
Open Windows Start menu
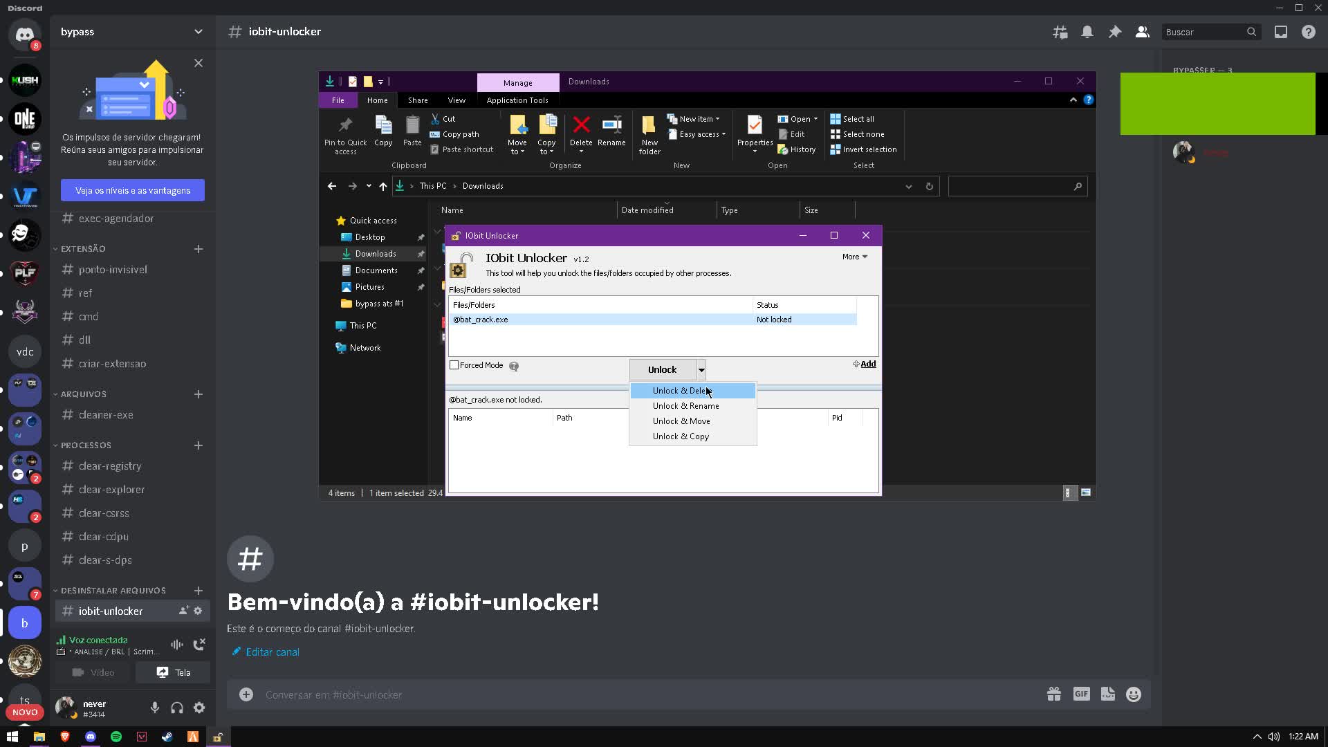[x=12, y=737]
